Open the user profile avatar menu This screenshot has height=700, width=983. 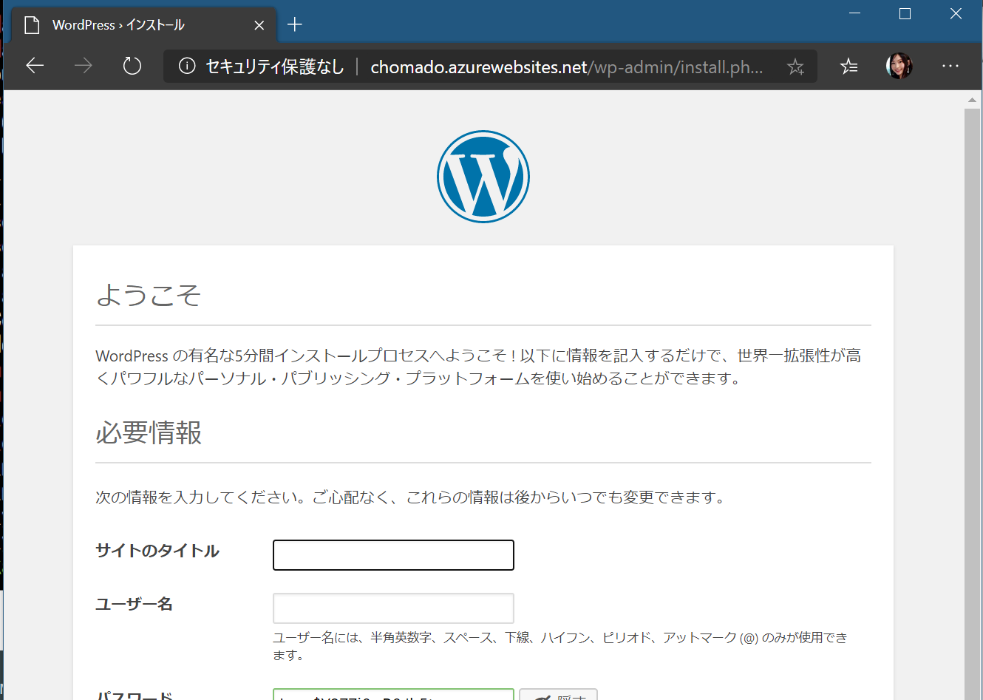point(899,67)
